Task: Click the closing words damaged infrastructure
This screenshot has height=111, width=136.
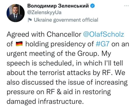Action: point(45,102)
